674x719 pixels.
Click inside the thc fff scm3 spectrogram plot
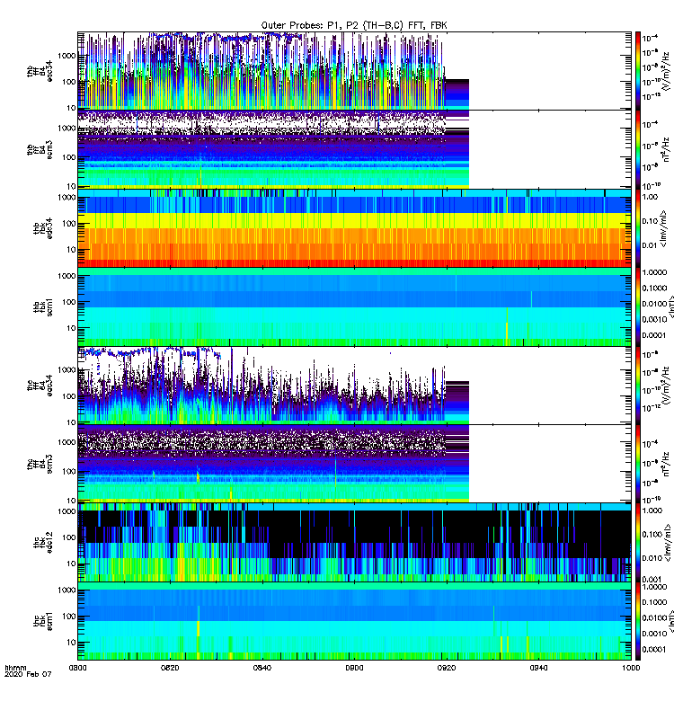[354, 464]
